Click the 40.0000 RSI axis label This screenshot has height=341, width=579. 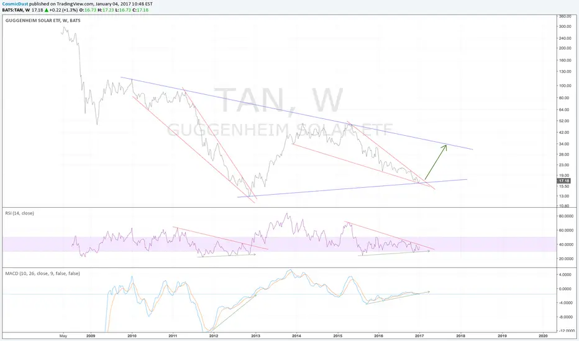(567, 245)
